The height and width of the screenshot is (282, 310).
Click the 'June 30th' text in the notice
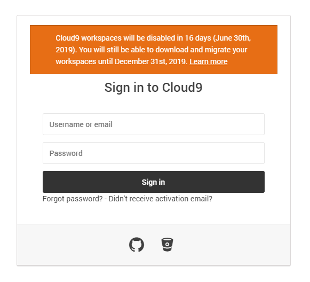point(233,38)
